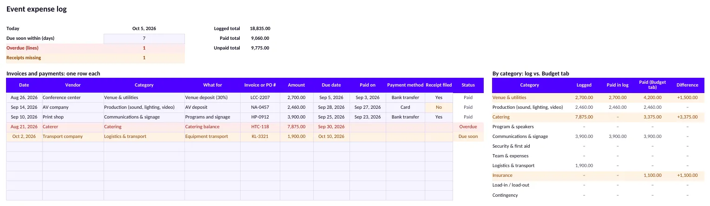Select the Difference value +1,100.00
The image size is (710, 206).
click(x=687, y=175)
